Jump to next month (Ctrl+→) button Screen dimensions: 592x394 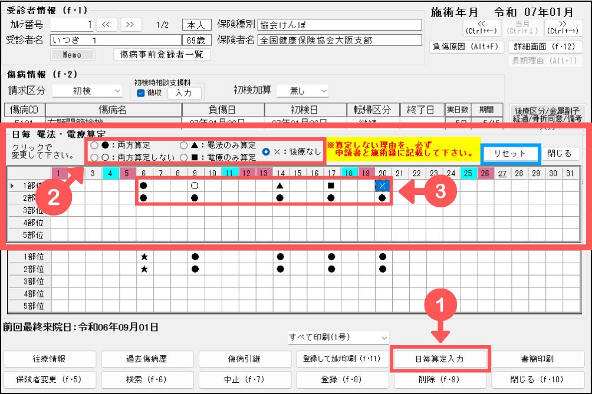tap(564, 27)
